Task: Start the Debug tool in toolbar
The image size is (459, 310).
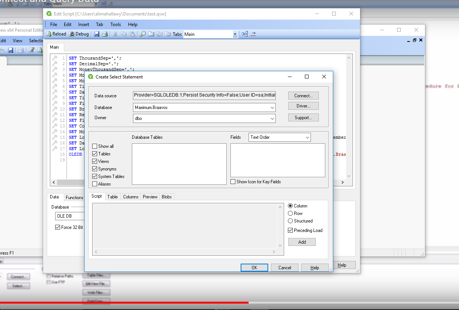Action: coord(79,34)
